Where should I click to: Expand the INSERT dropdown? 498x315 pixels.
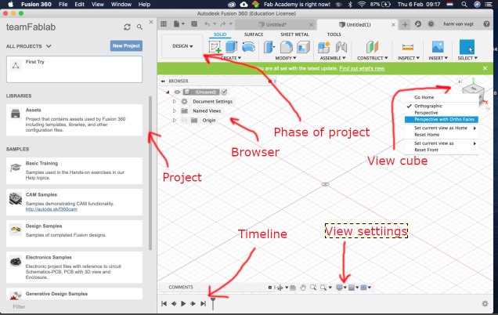(438, 58)
